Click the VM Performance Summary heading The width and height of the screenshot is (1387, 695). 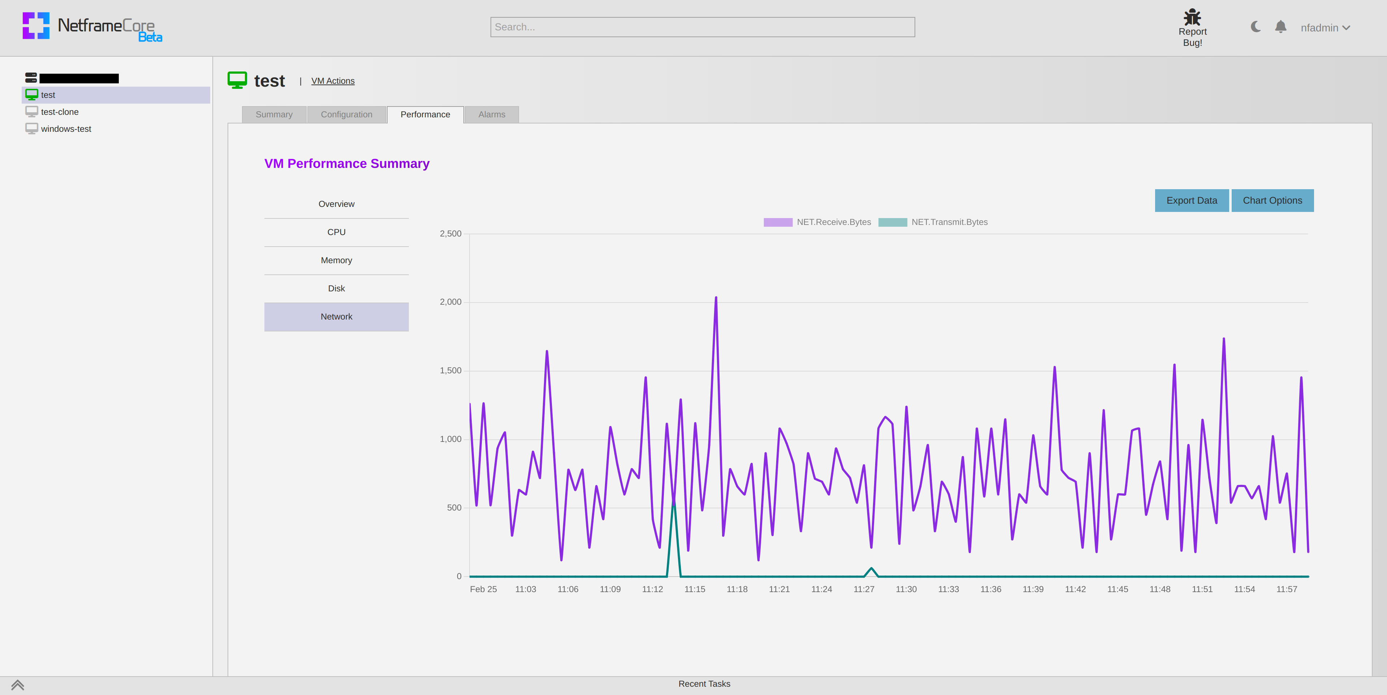[347, 164]
